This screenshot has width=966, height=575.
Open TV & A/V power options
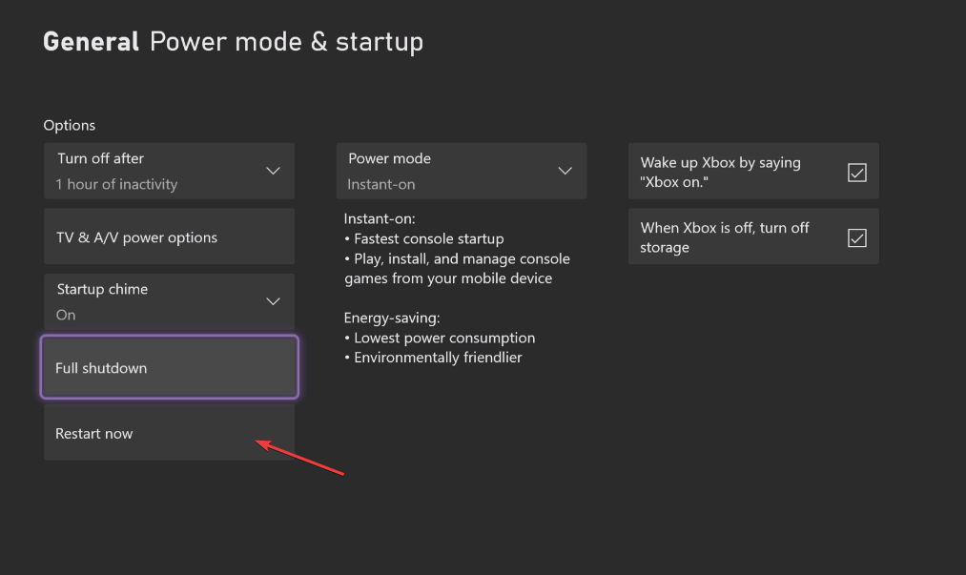tap(169, 237)
